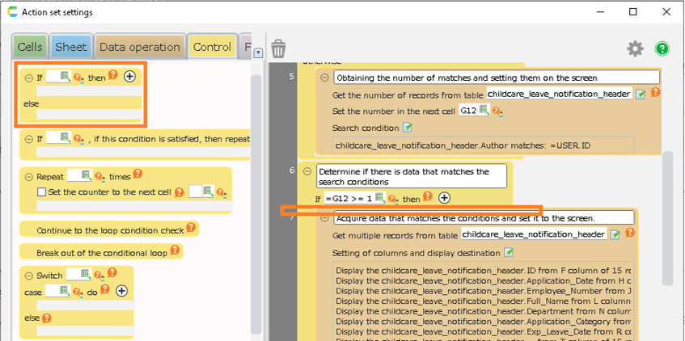Click cell picker icon beside G12 field
Image resolution: width=685 pixels, height=341 pixels.
[484, 111]
